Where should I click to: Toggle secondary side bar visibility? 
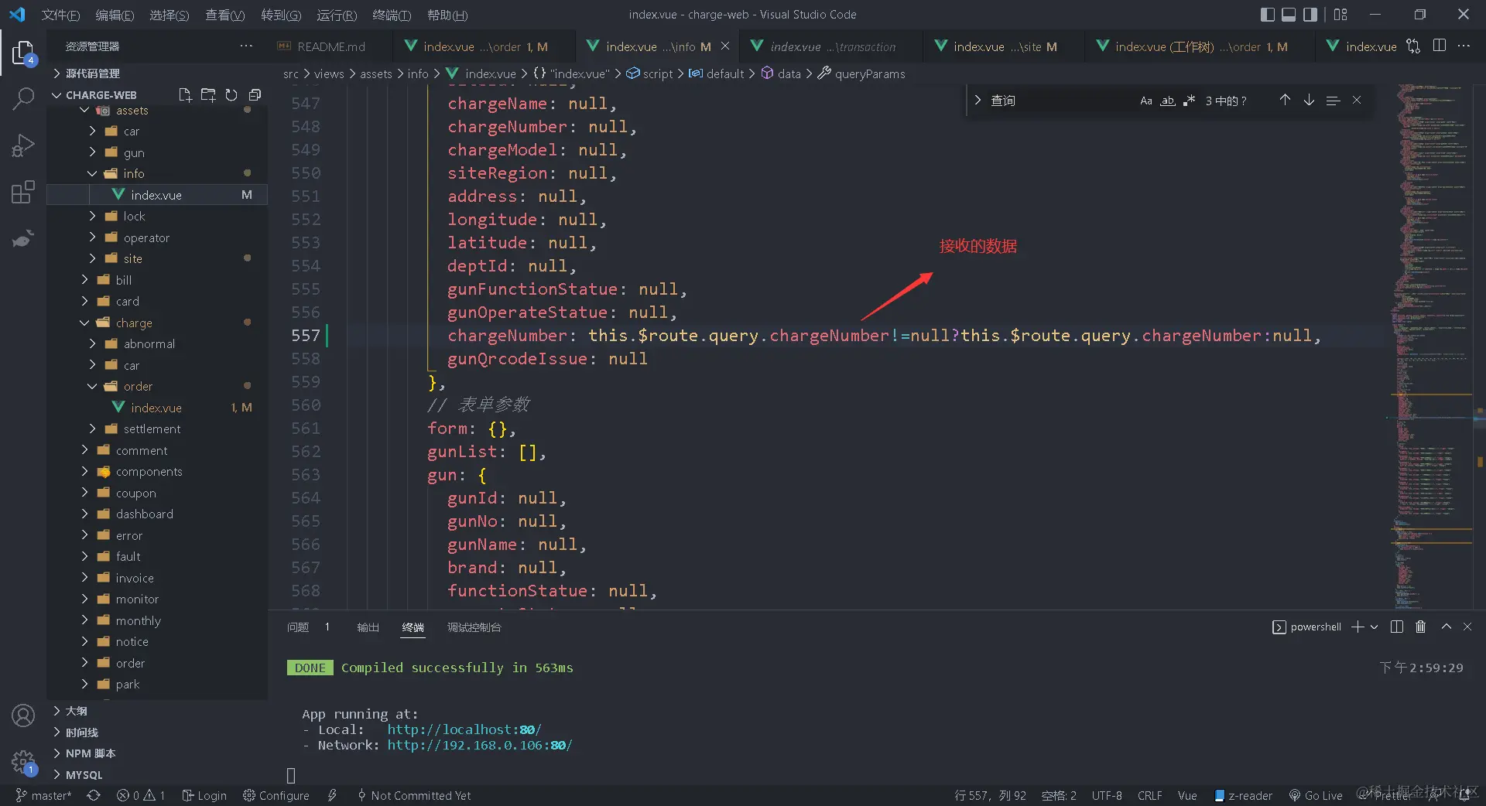[x=1310, y=15]
